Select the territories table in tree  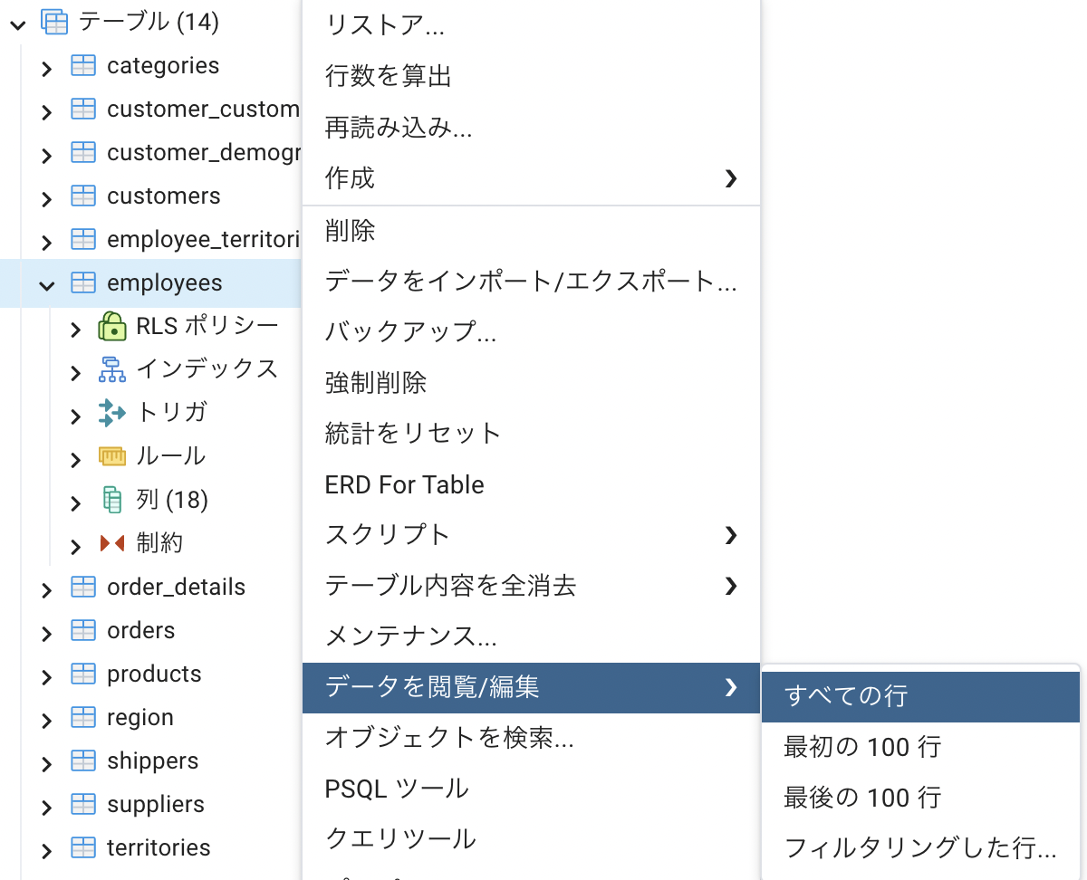tap(159, 848)
